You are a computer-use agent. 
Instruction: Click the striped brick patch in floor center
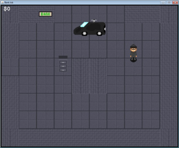point(89,76)
